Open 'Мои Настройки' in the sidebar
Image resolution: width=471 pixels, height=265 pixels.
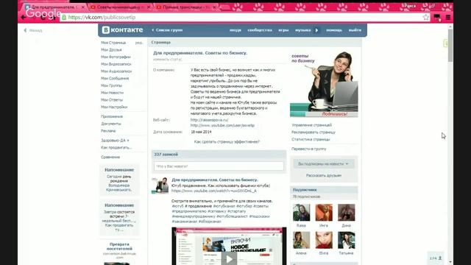[x=114, y=107]
